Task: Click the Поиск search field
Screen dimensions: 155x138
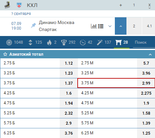Action: coord(144,42)
